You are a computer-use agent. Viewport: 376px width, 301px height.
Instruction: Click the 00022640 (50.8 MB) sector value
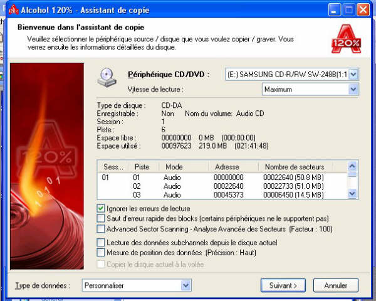pyautogui.click(x=293, y=177)
